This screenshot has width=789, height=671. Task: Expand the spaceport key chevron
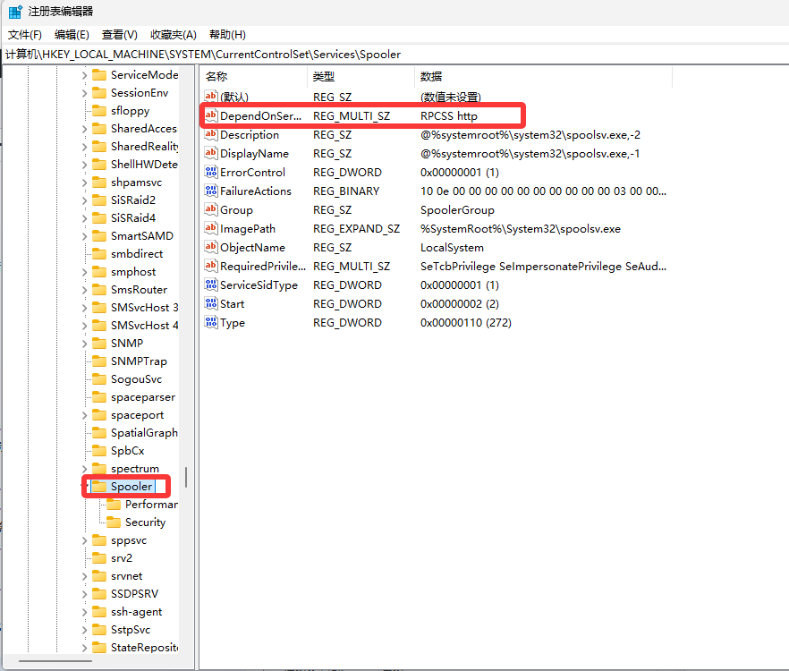(x=84, y=415)
